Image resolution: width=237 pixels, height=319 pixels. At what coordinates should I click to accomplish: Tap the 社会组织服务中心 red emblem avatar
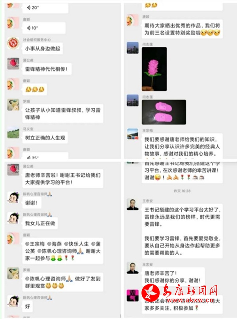click(x=13, y=43)
